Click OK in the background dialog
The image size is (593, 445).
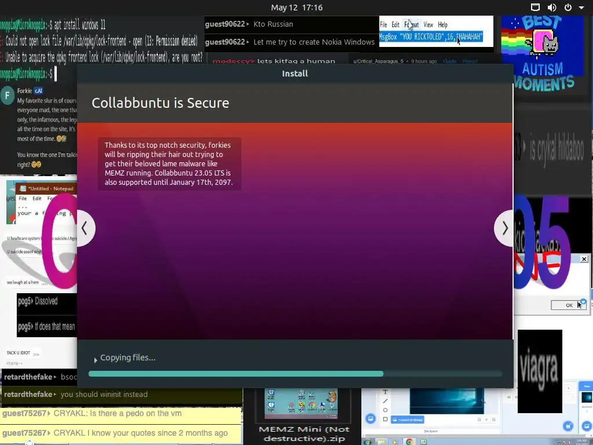(x=569, y=305)
